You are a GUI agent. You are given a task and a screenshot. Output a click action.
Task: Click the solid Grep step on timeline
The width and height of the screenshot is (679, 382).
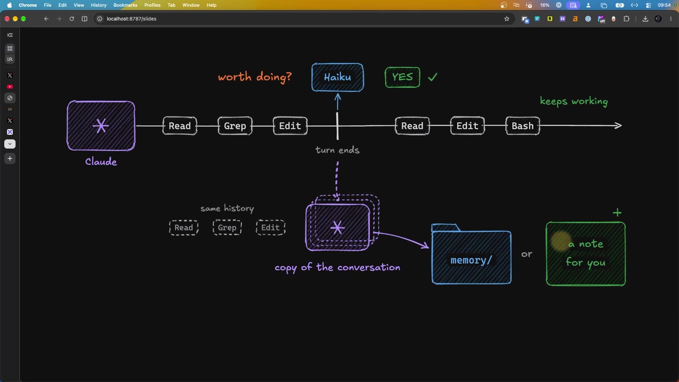[235, 126]
